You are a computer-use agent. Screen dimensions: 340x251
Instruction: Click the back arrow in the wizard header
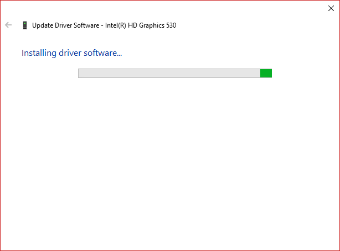click(x=8, y=25)
